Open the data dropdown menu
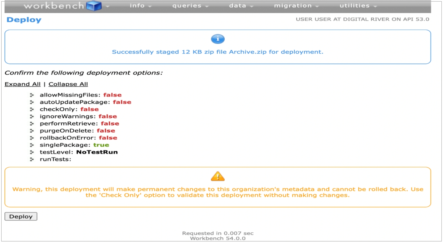Viewport: 443px width, 242px height. [241, 6]
